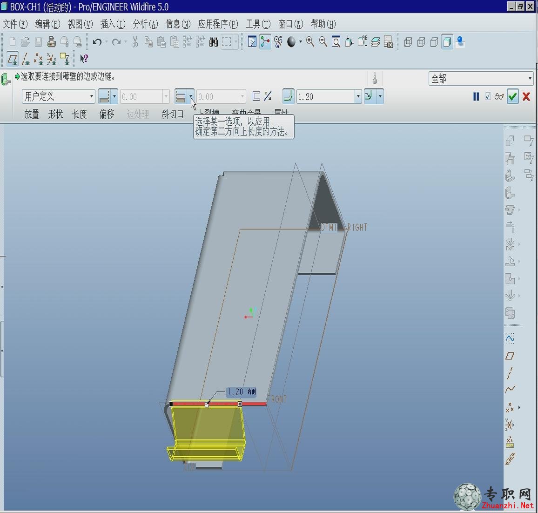Click the Orient mode icon
Image resolution: width=538 pixels, height=513 pixels.
(x=278, y=42)
